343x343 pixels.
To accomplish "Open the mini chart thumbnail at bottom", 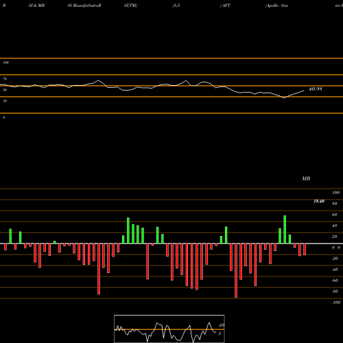I will pyautogui.click(x=169, y=329).
